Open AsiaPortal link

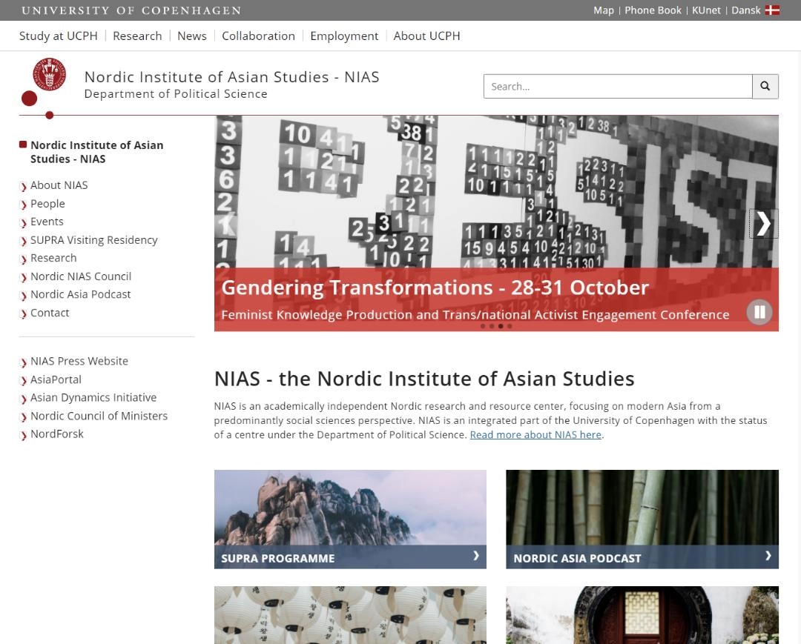56,379
